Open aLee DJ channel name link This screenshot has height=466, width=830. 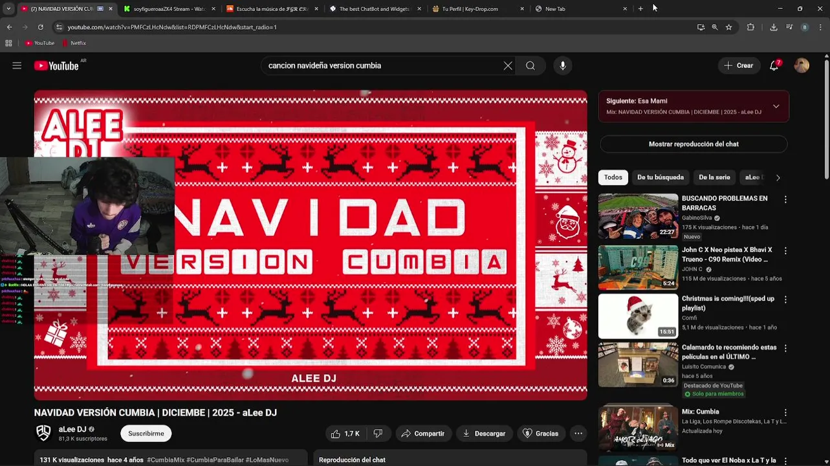pyautogui.click(x=72, y=429)
